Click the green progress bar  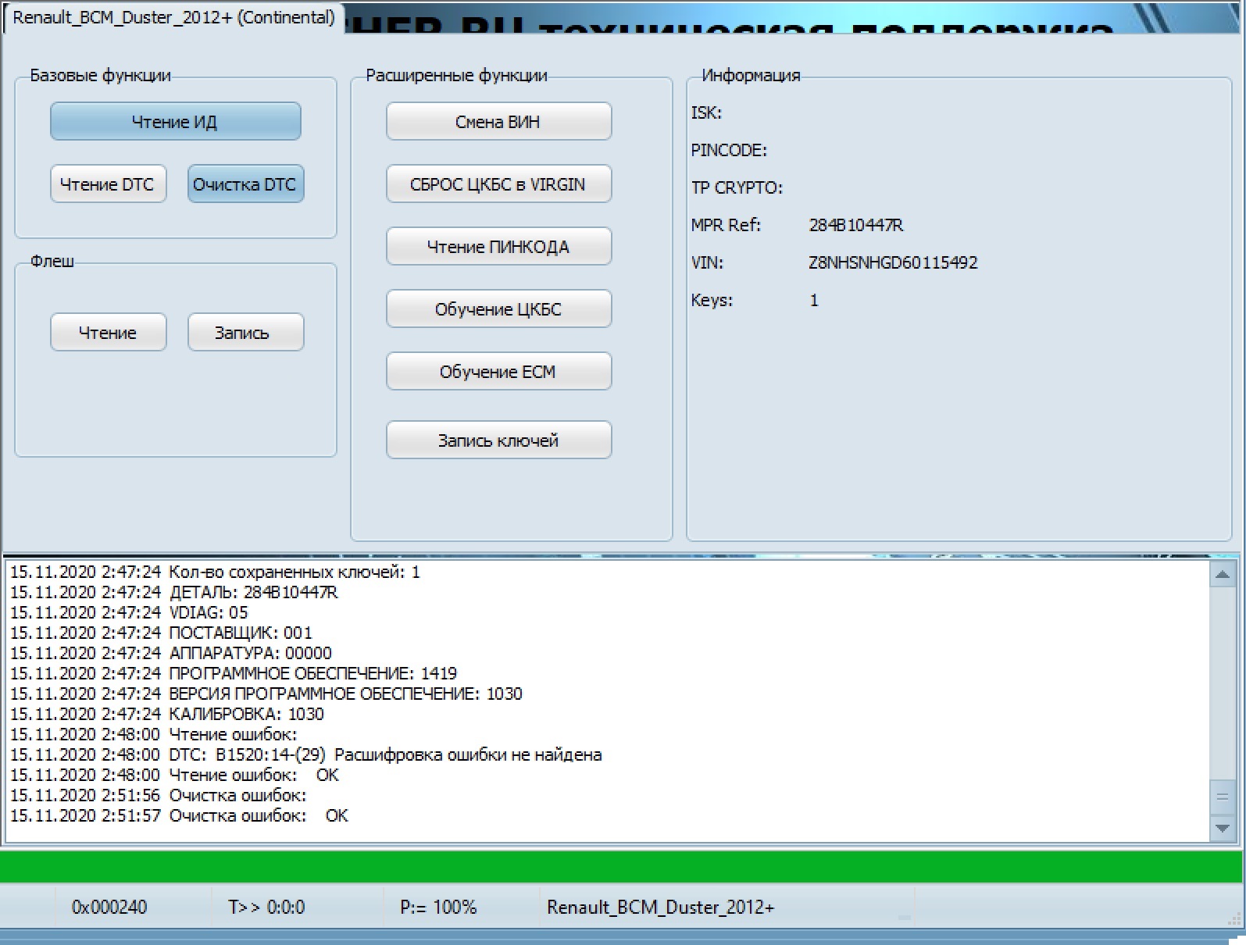[x=621, y=867]
